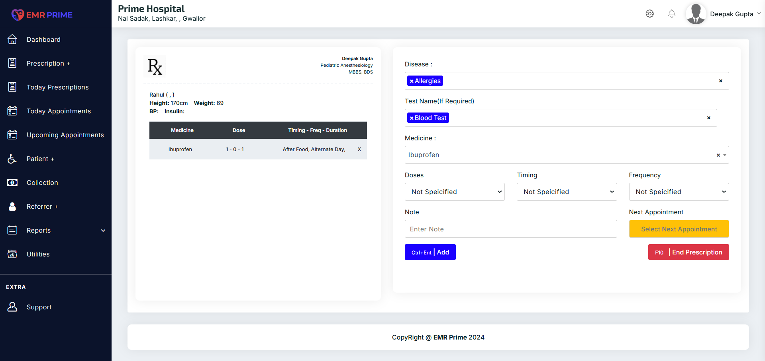765x361 pixels.
Task: Click the notifications bell icon
Action: [671, 14]
